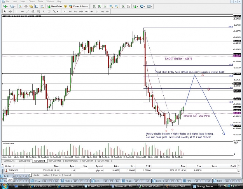Screen dimensions: 243x189
Task: Open the Profiles icon
Action: pos(12,6)
